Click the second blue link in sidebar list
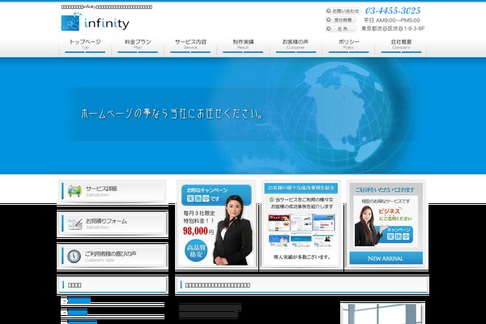486x324 pixels. coord(78,312)
